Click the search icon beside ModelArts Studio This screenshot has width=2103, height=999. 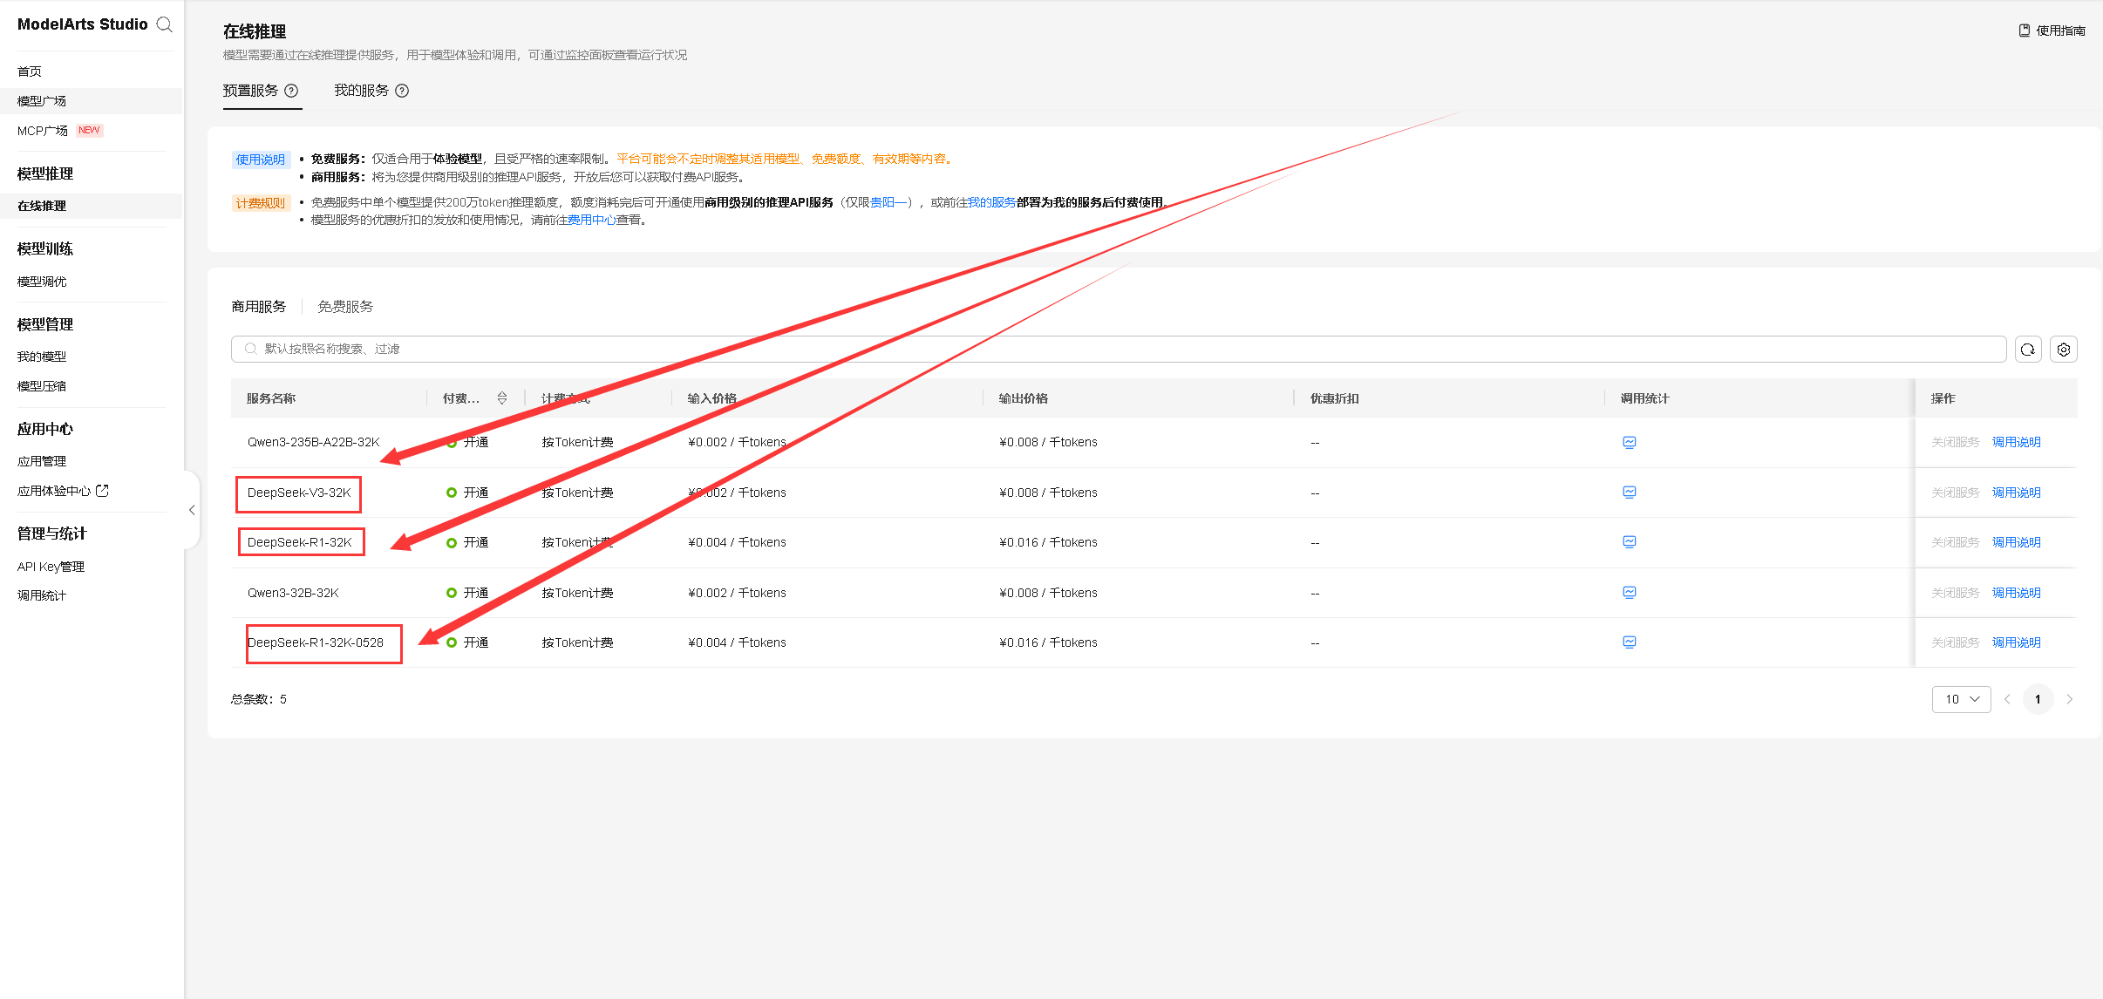click(x=164, y=24)
